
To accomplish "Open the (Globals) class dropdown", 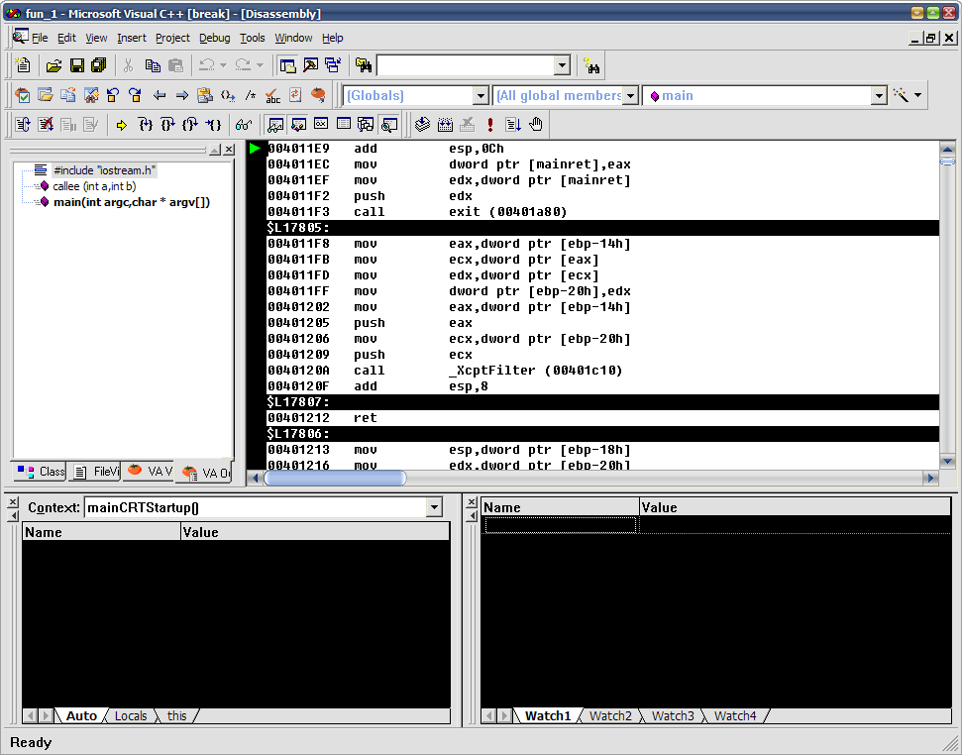I will coord(481,96).
